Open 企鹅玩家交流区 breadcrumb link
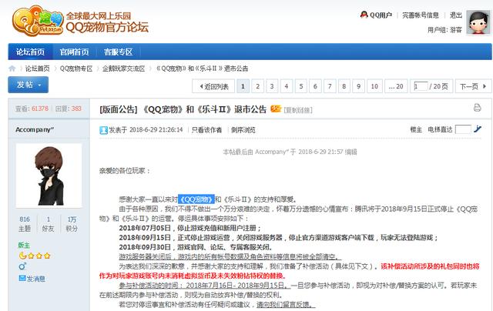Screen dimensions: 493x311 (x=123, y=69)
